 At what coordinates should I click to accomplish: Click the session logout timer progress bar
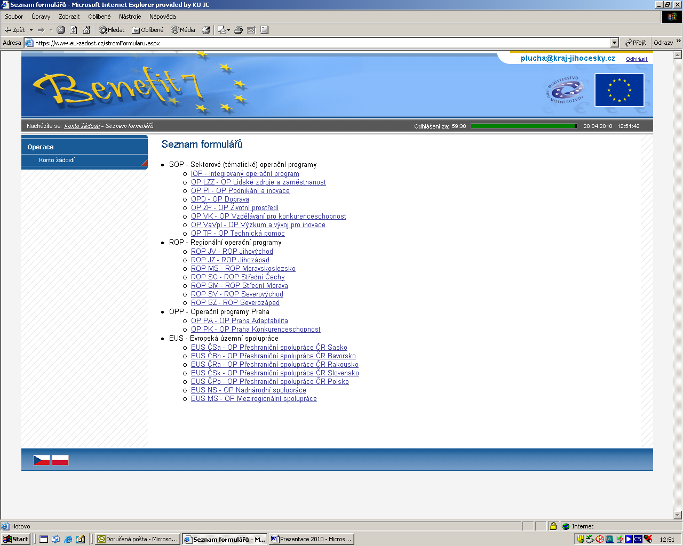pos(523,126)
